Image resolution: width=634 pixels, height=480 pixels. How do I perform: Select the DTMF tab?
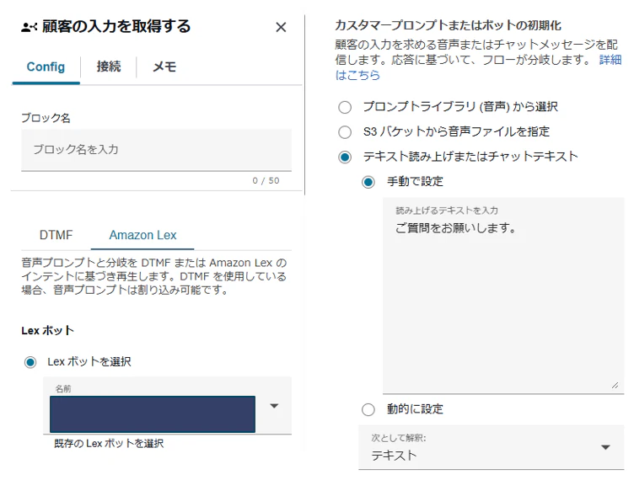(56, 235)
